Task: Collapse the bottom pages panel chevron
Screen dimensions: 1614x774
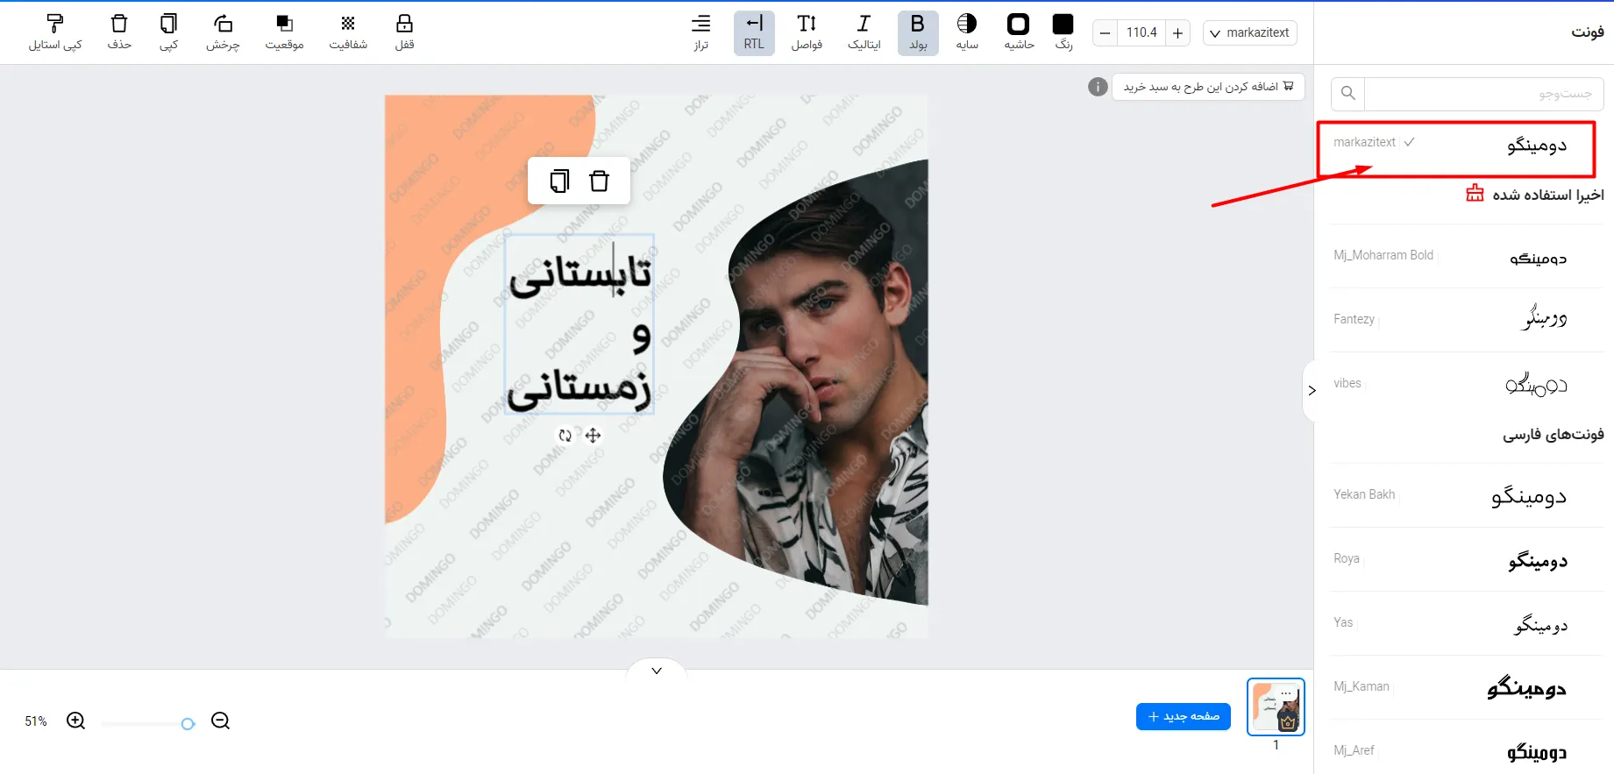Action: [657, 671]
